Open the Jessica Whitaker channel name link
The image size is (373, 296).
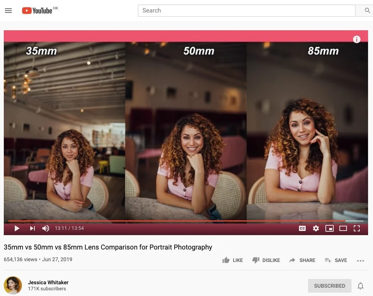pos(48,282)
